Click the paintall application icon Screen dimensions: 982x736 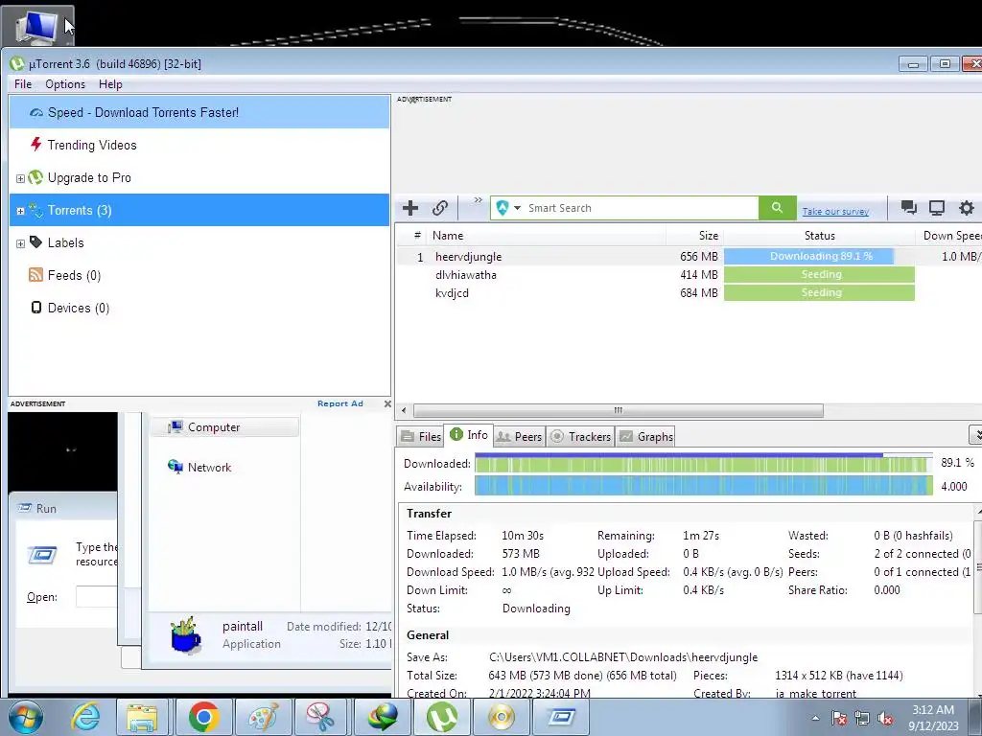coord(186,634)
